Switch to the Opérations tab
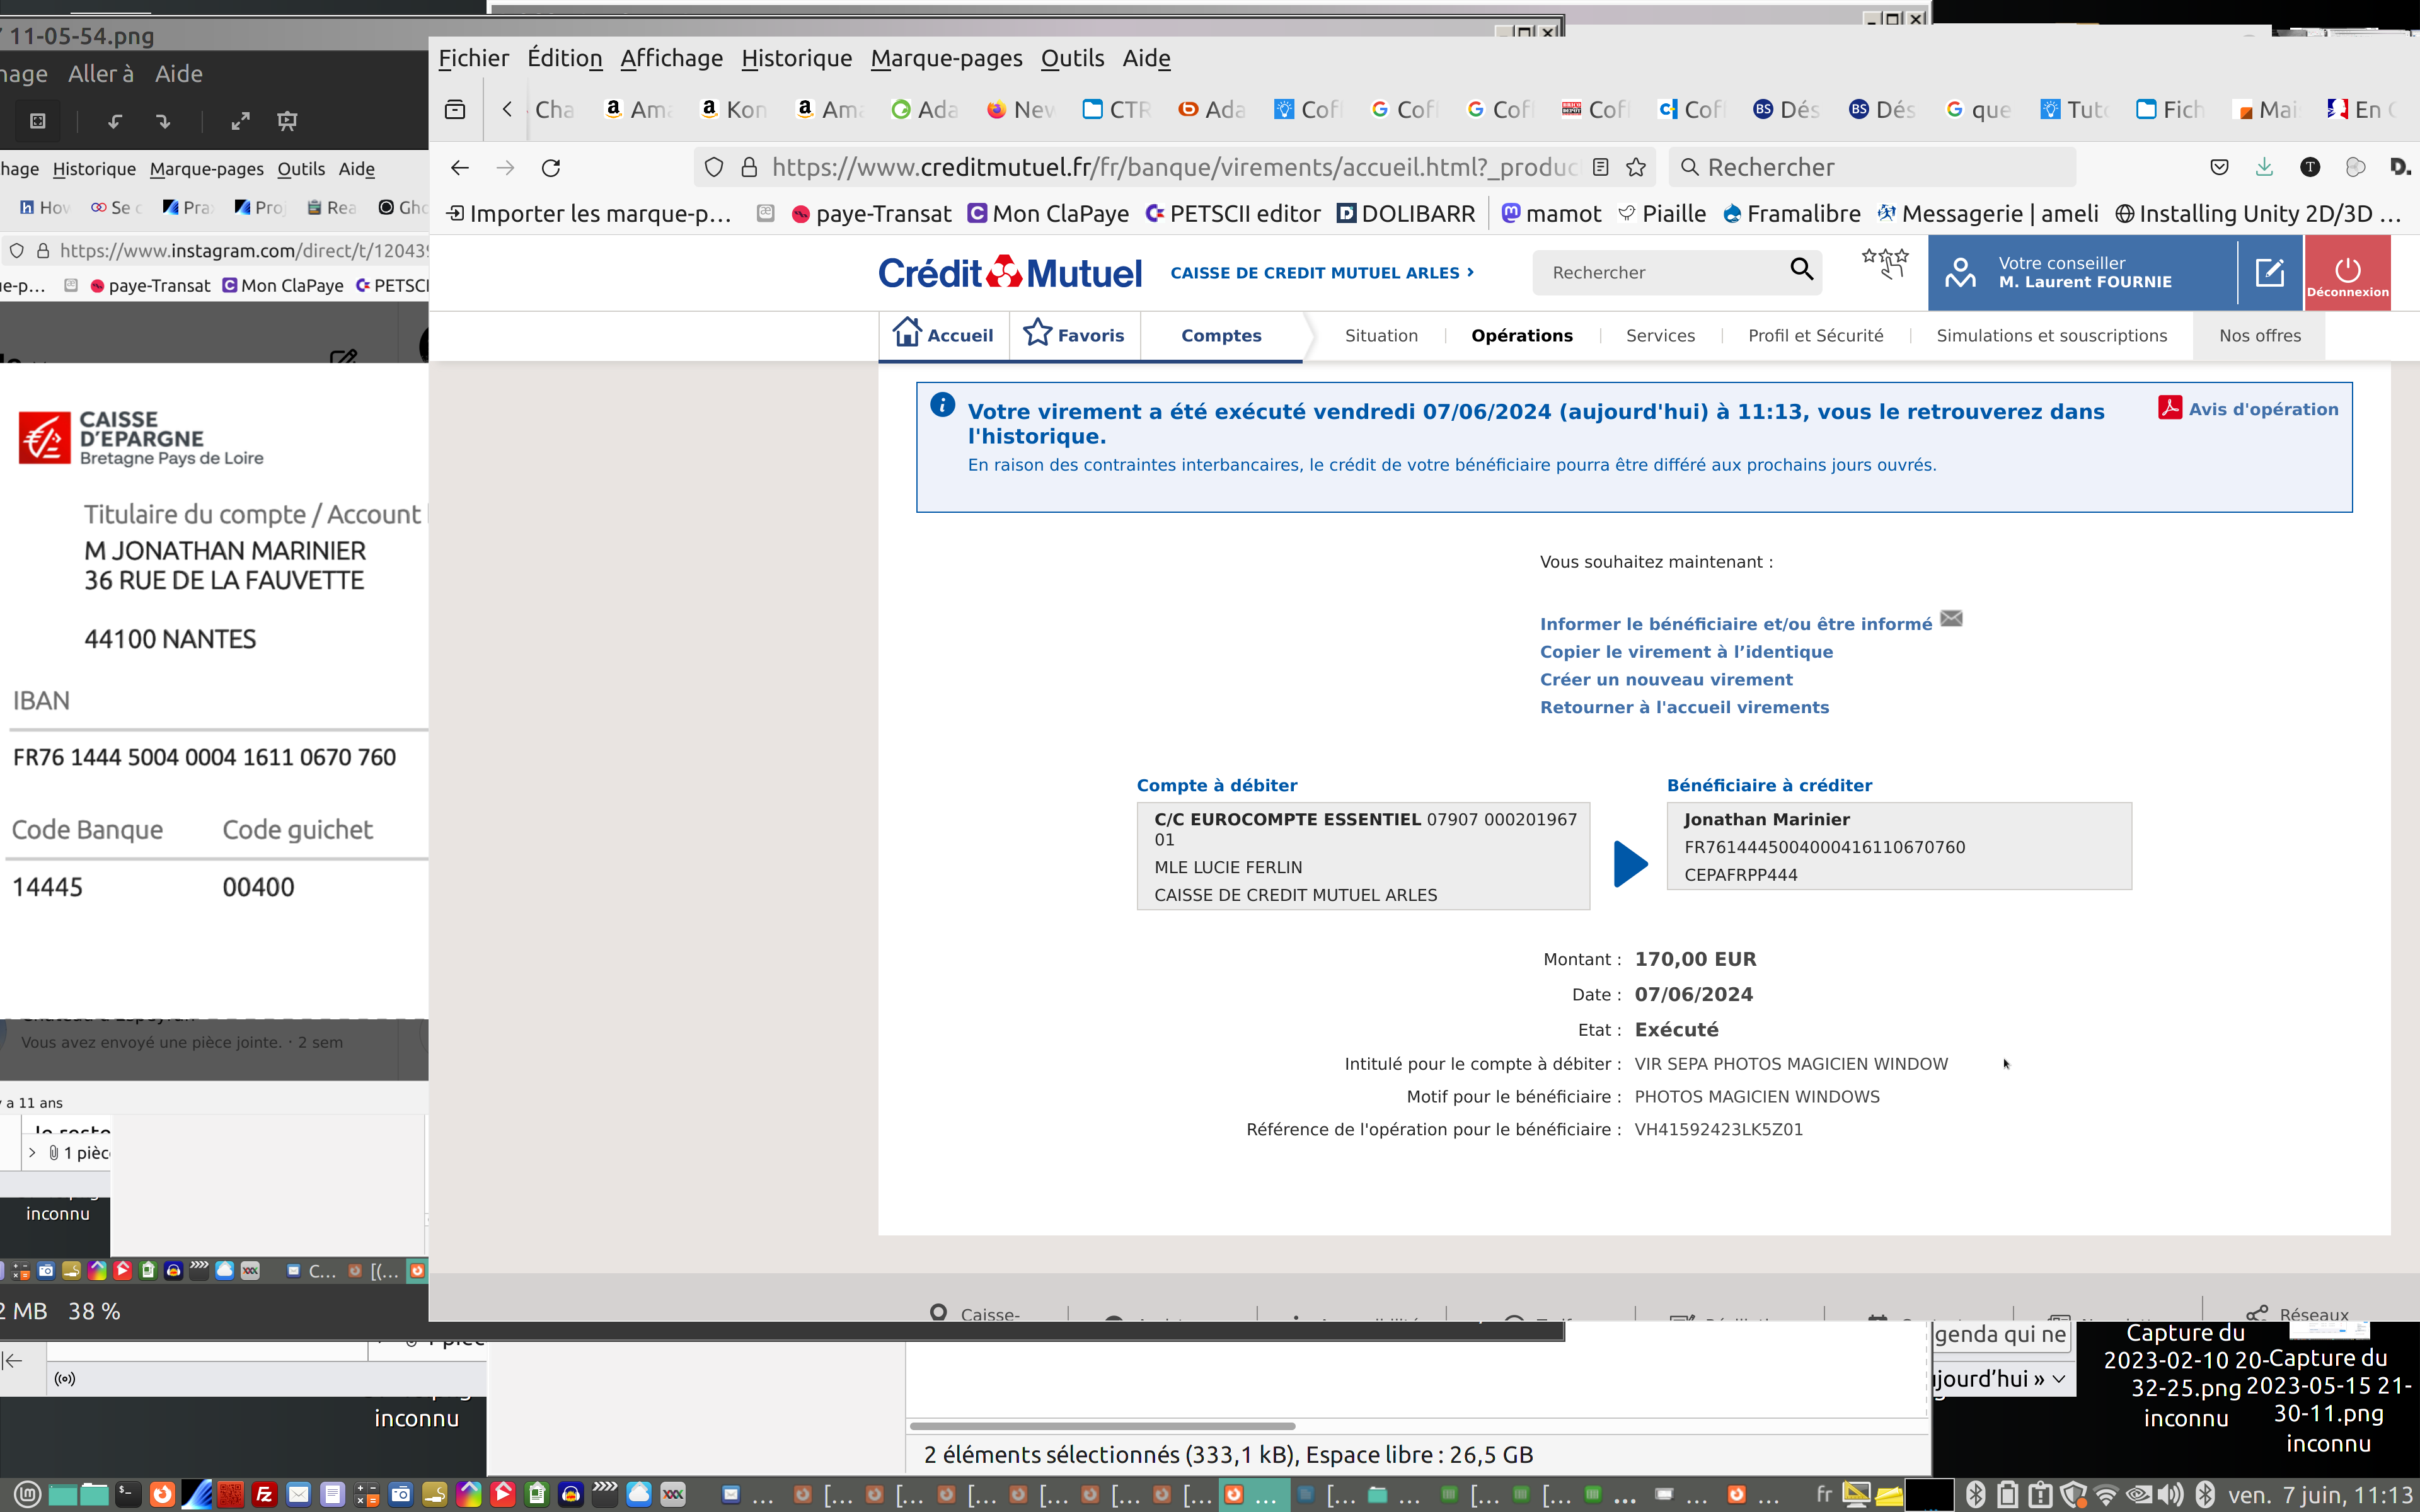This screenshot has height=1512, width=2420. (x=1521, y=335)
